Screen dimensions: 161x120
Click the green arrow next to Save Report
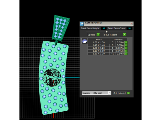click(x=124, y=35)
